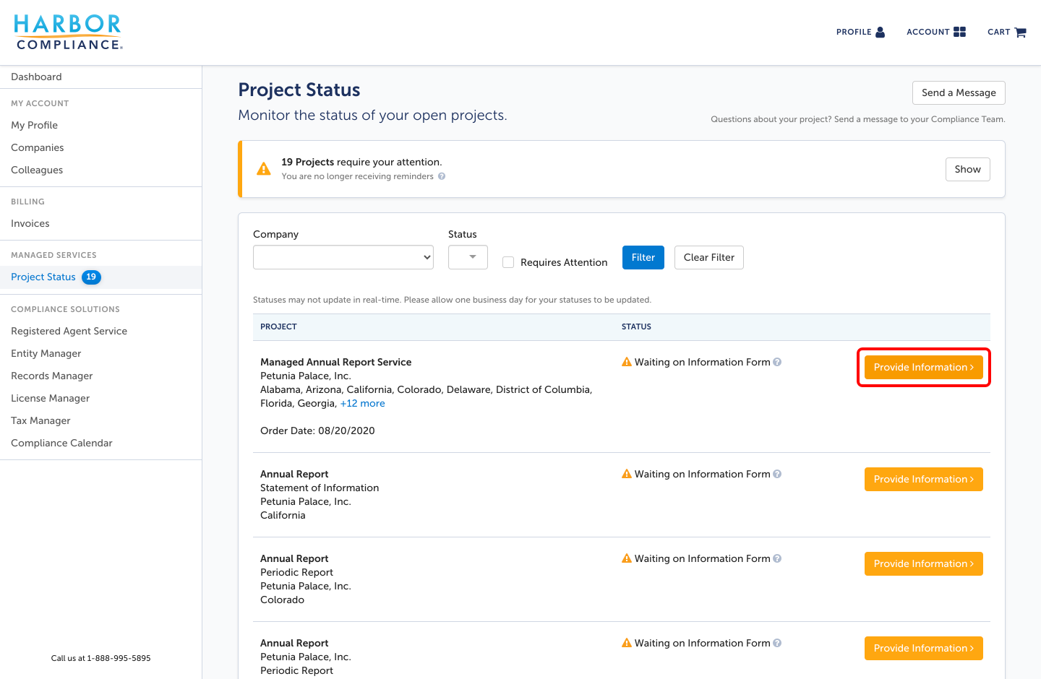Click help icon beside reminders notice

[442, 176]
